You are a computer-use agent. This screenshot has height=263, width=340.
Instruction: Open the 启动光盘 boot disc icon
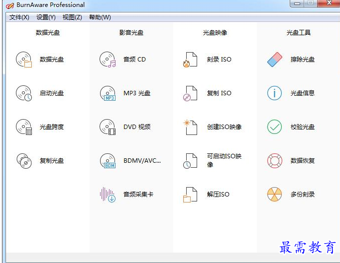pos(24,93)
